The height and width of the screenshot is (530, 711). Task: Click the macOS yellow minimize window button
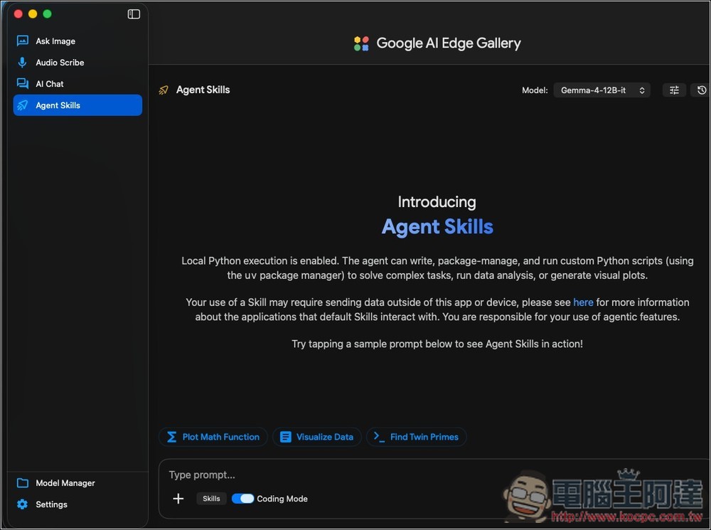coord(33,14)
